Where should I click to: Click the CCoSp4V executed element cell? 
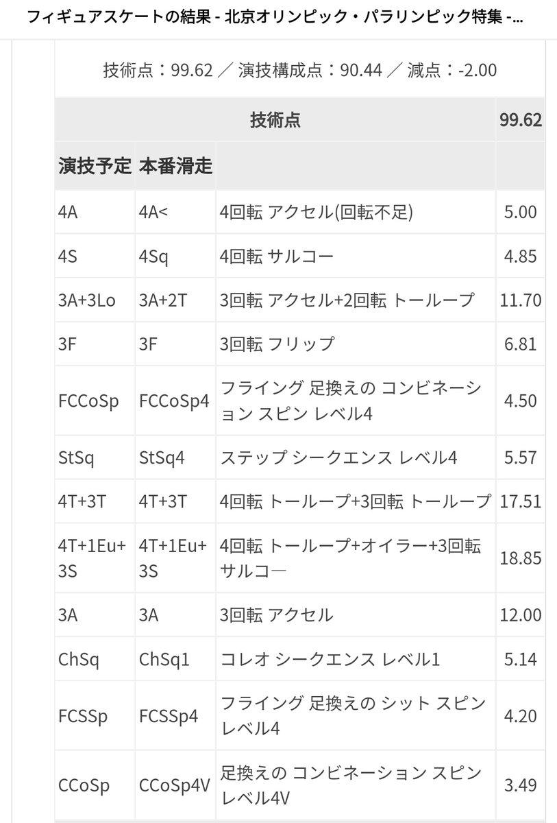[x=174, y=785]
